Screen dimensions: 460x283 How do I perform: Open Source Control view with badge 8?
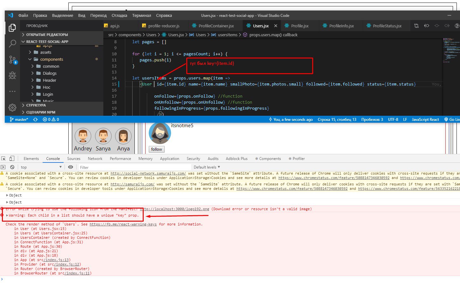pos(12,59)
